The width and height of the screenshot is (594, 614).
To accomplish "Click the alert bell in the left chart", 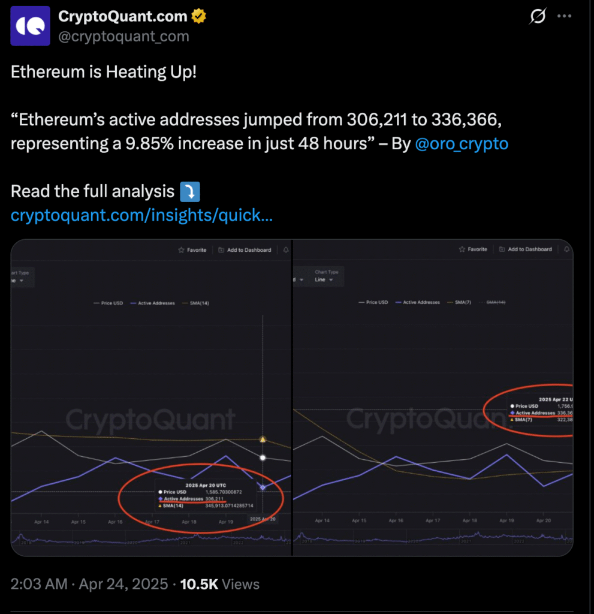I will click(x=285, y=250).
